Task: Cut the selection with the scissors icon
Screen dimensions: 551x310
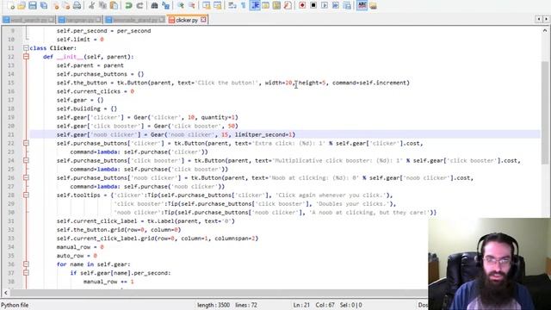Action: click(x=91, y=5)
